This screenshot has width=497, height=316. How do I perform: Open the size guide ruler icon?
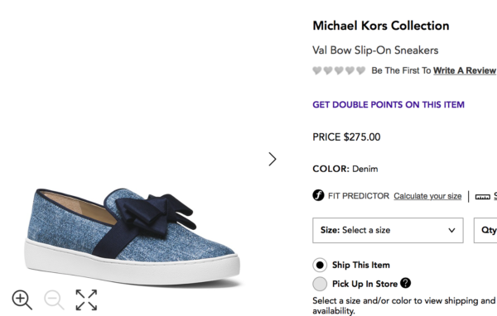482,197
